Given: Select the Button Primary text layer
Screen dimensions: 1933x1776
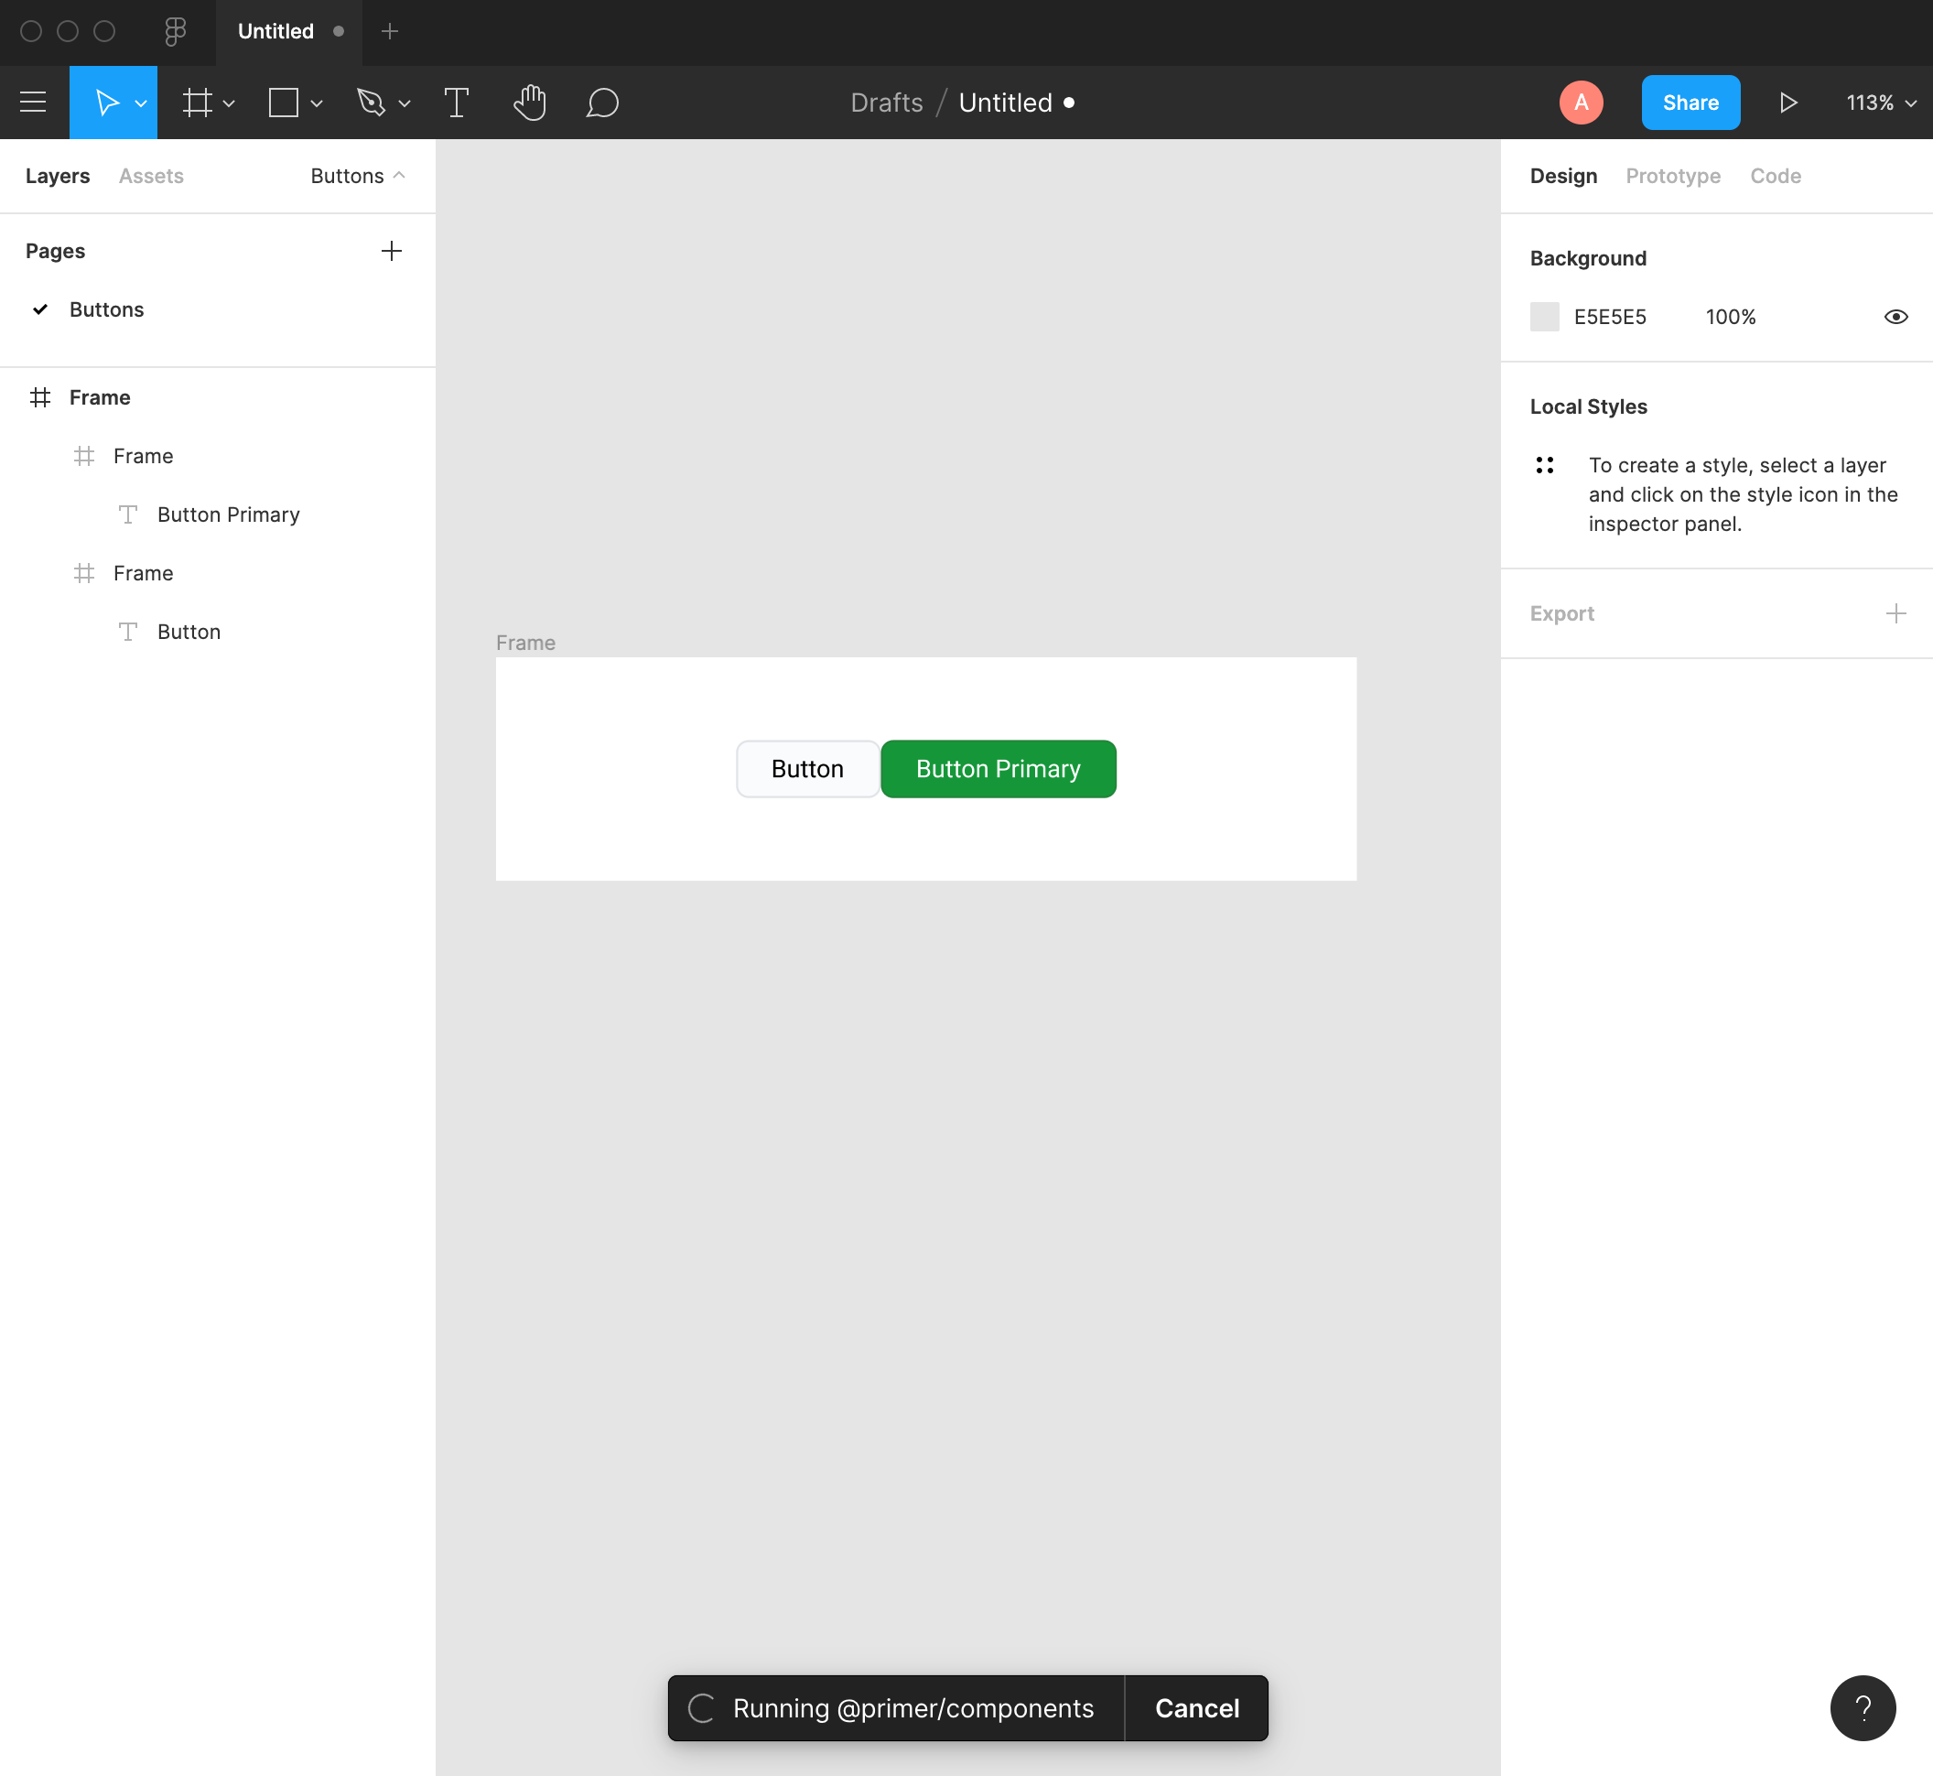Looking at the screenshot, I should [x=228, y=514].
